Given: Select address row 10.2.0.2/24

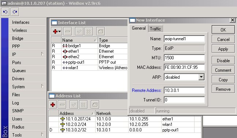Looking at the screenshot, I should click(x=125, y=124).
